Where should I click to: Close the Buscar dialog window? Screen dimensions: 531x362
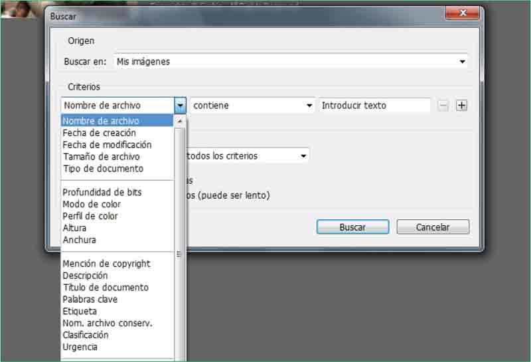pos(463,13)
